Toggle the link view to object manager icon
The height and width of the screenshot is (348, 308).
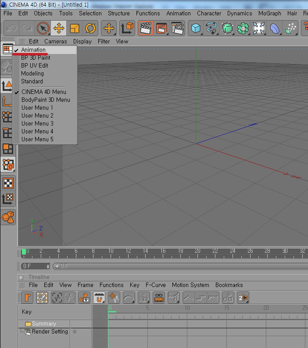84,298
